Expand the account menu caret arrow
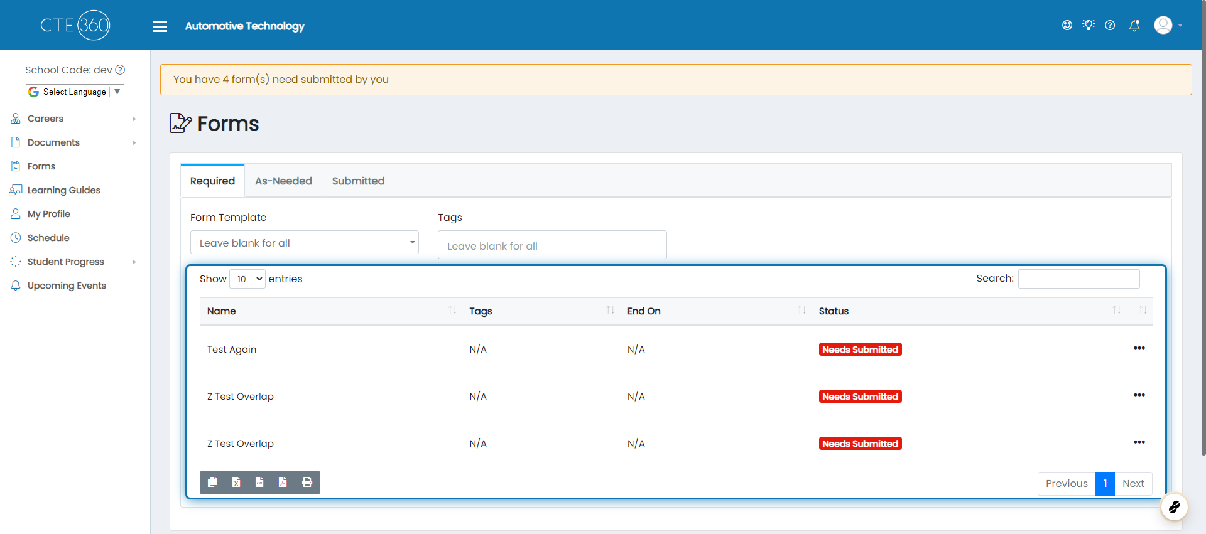The image size is (1206, 534). (x=1180, y=26)
